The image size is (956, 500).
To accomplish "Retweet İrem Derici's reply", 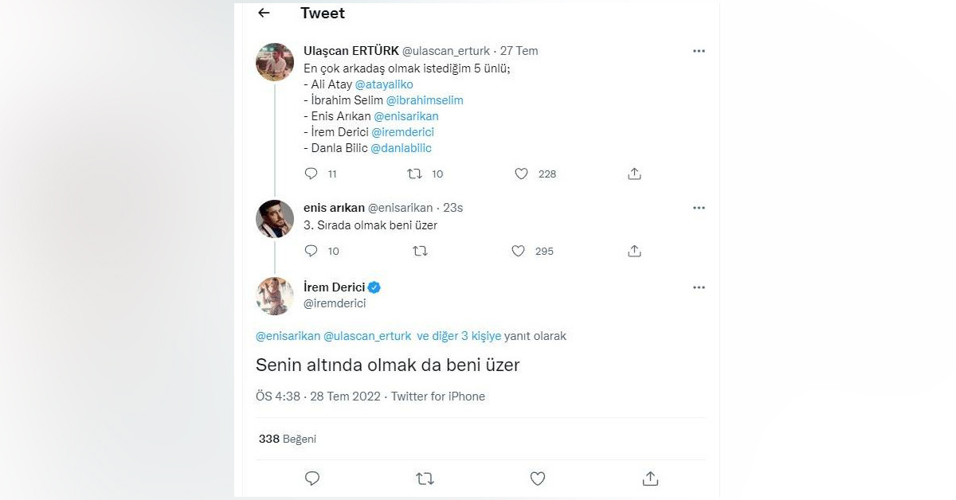I will (425, 479).
